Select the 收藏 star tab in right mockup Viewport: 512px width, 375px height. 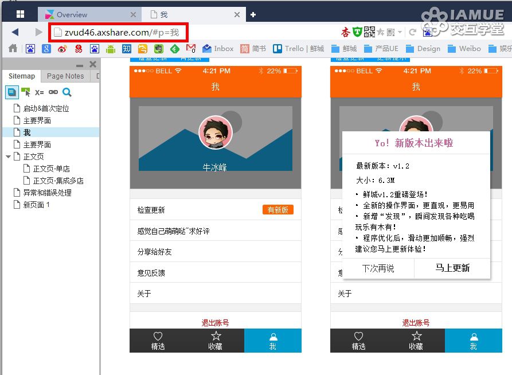(416, 341)
